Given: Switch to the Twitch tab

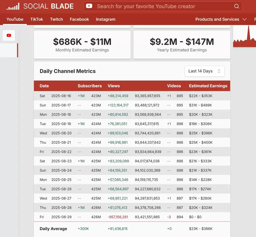Looking at the screenshot, I should (56, 19).
